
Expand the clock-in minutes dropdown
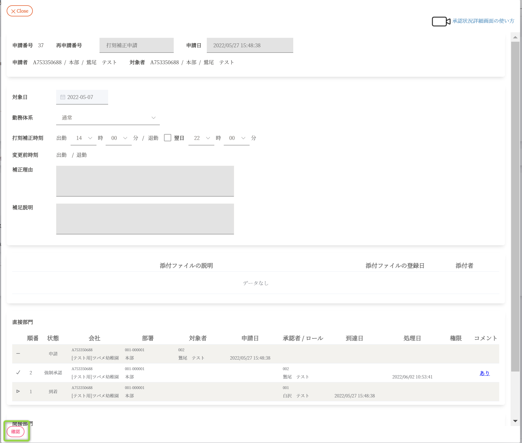(x=119, y=138)
